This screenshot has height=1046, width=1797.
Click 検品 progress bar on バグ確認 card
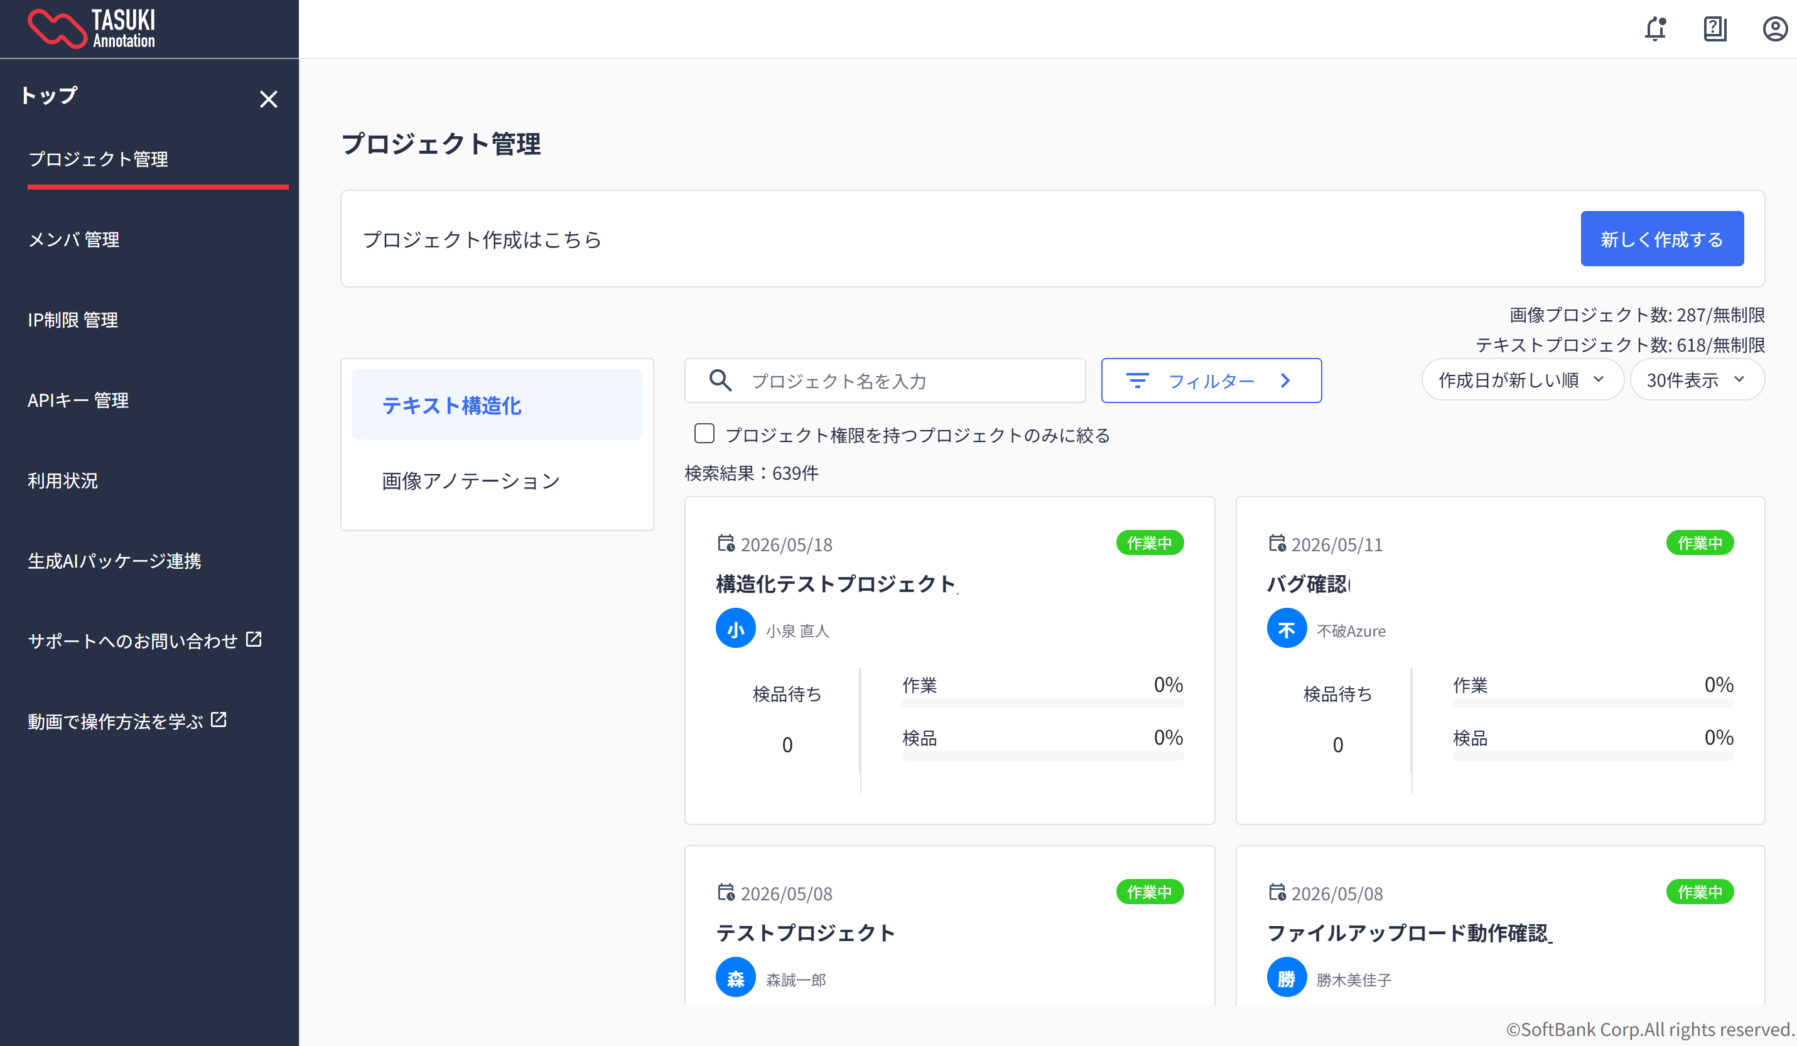(x=1593, y=757)
